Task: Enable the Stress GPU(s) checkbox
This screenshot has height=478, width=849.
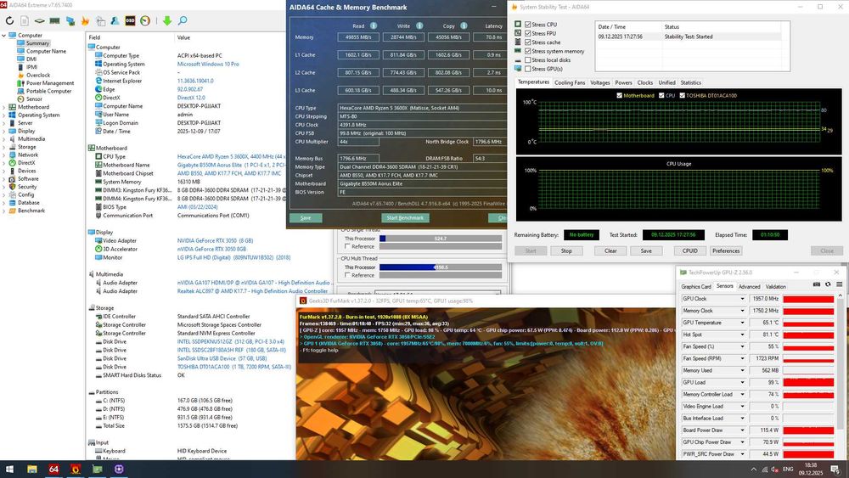Action: point(527,69)
